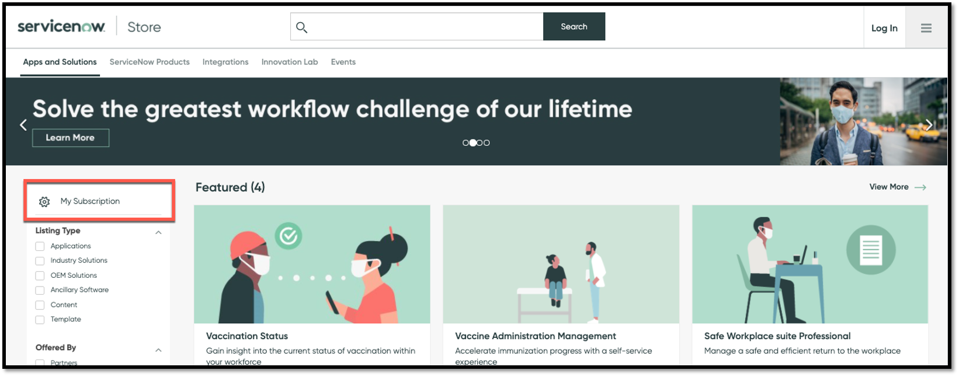The image size is (959, 377).
Task: Click the ServiceNow logo
Action: point(61,26)
